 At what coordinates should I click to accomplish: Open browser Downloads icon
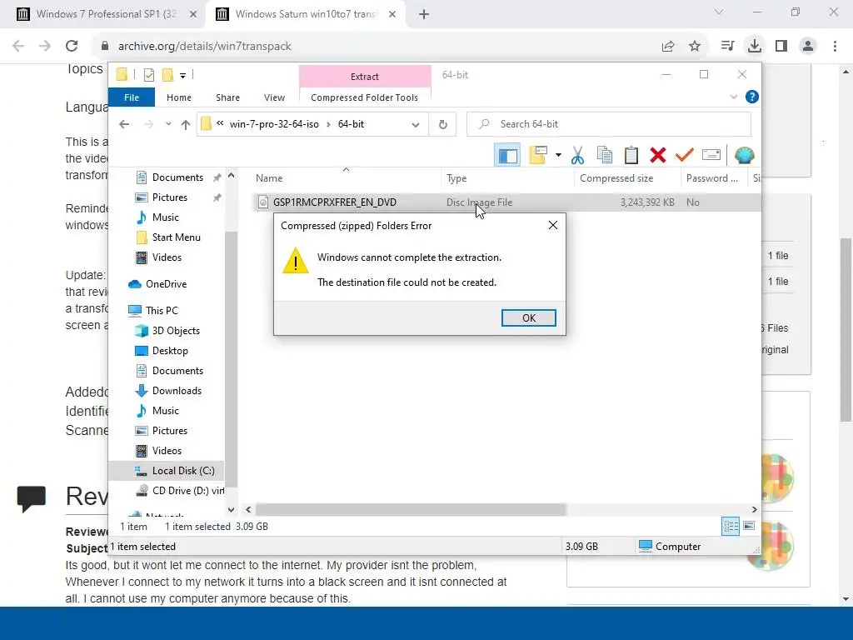pos(754,46)
